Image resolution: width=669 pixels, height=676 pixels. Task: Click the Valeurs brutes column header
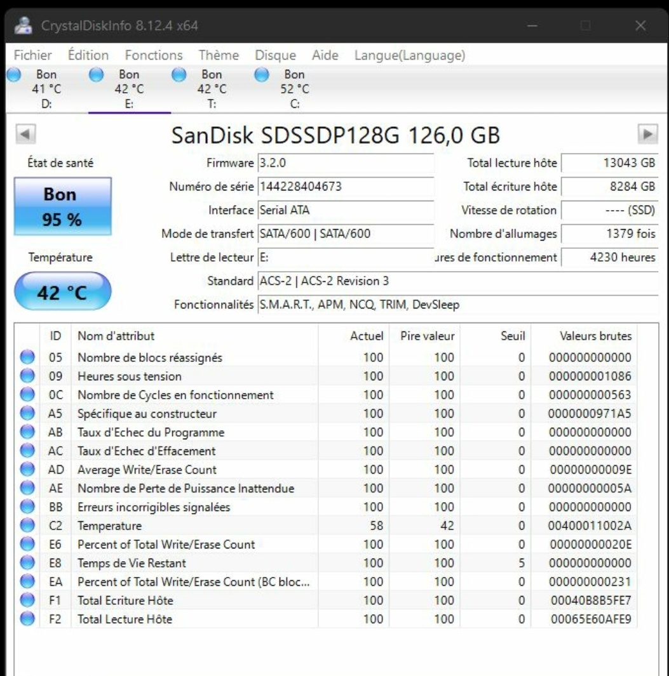coord(595,336)
